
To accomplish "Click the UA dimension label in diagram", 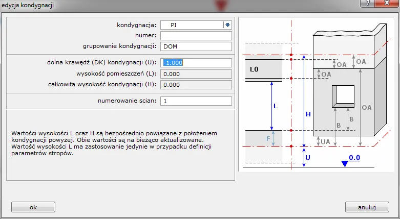I will click(x=326, y=141).
